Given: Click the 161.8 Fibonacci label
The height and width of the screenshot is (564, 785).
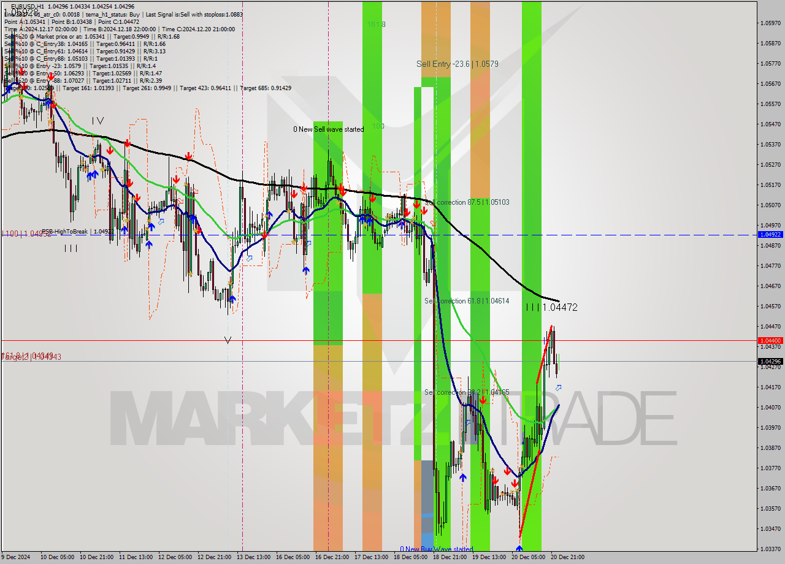Looking at the screenshot, I should coord(376,24).
